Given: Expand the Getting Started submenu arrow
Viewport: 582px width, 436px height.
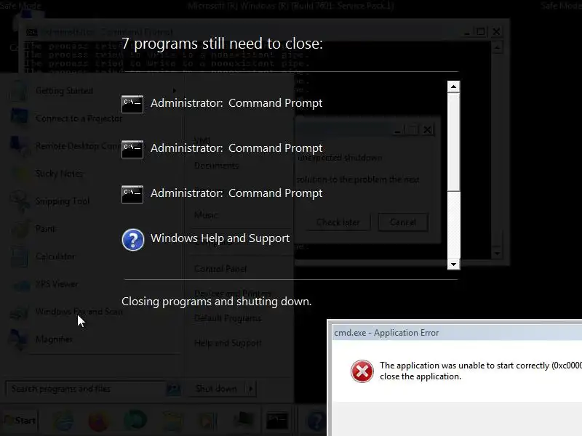Looking at the screenshot, I should (174, 90).
